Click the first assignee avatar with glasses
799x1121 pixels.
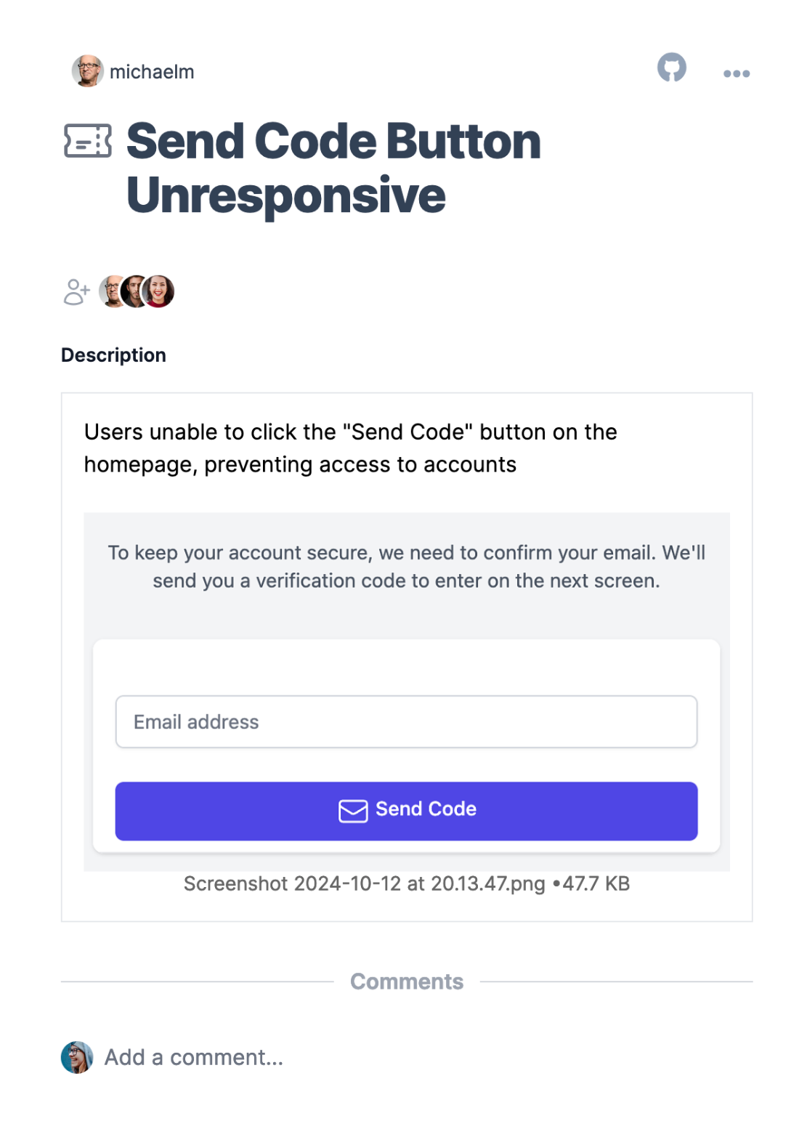[x=113, y=291]
